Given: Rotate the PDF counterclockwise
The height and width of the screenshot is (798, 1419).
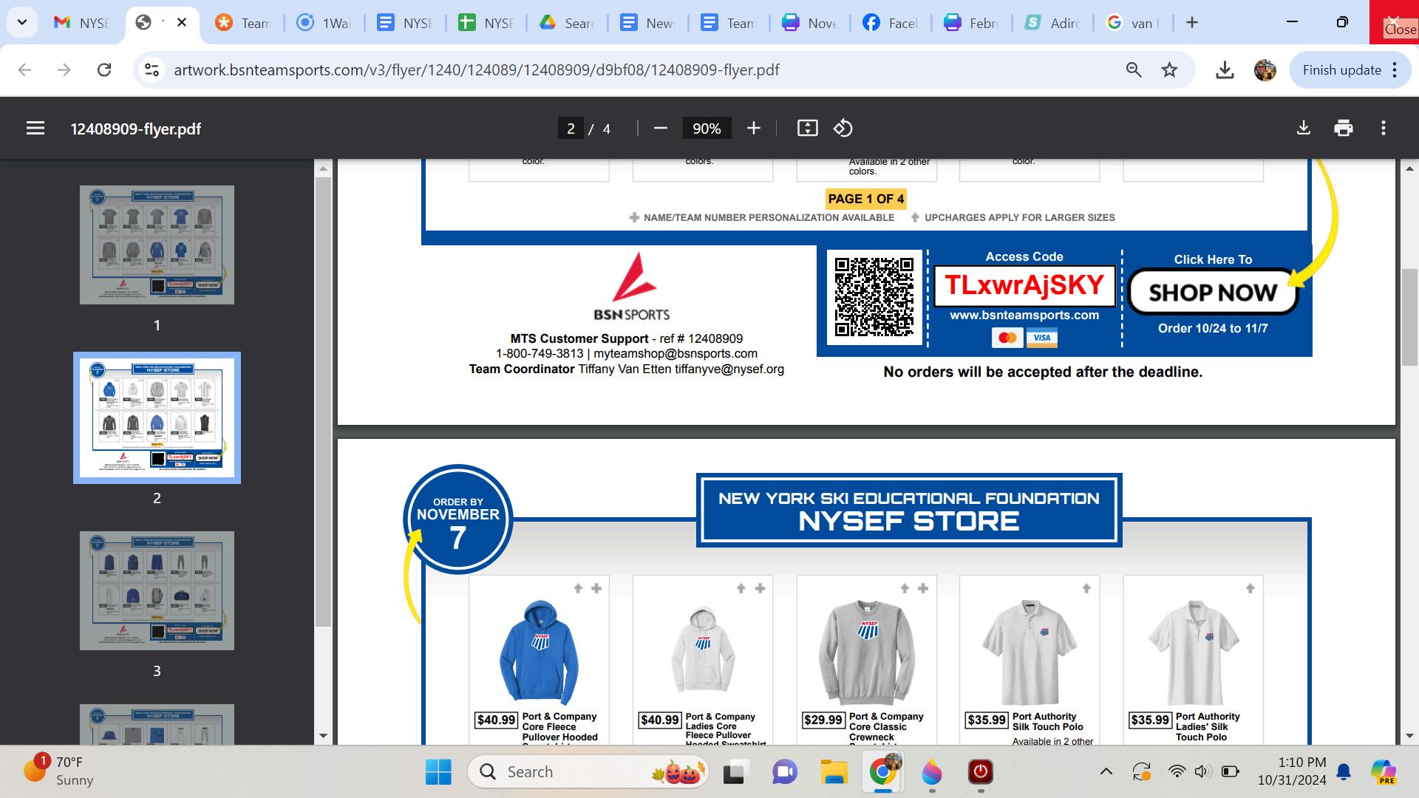Looking at the screenshot, I should click(843, 129).
